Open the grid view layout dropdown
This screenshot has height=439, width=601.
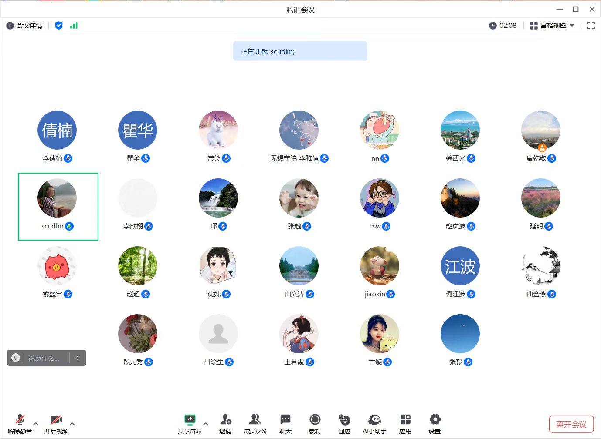[x=552, y=26]
